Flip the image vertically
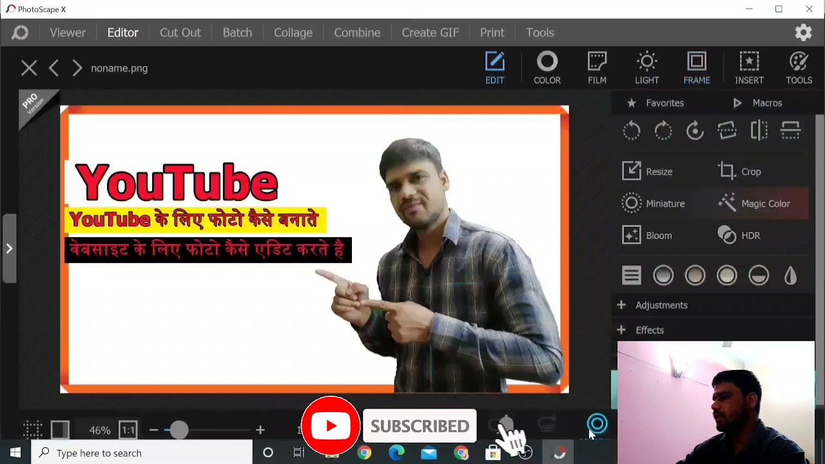825x464 pixels. [x=791, y=131]
